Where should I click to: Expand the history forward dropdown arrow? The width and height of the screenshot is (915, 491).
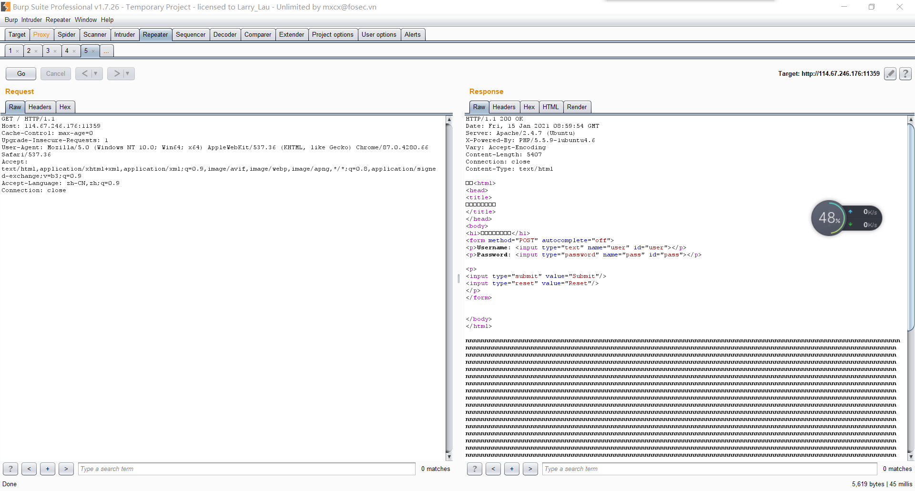click(128, 73)
